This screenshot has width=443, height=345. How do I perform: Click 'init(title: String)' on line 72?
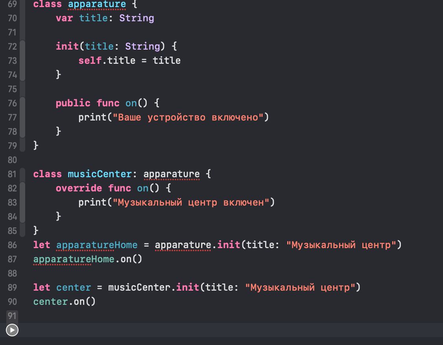pos(110,46)
